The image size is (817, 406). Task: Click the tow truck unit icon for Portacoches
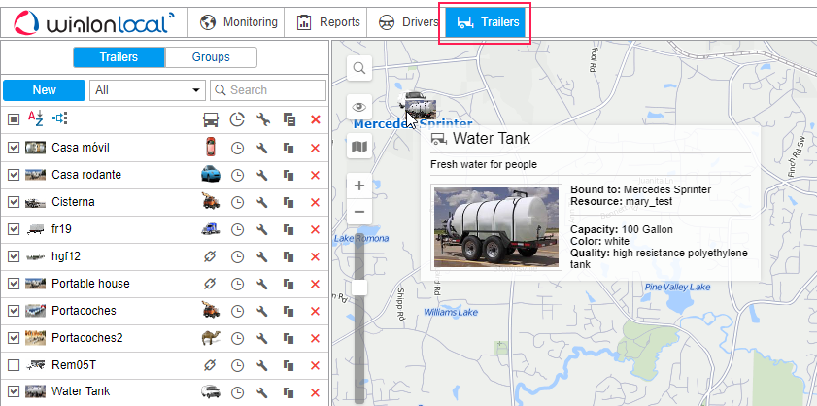click(x=211, y=310)
